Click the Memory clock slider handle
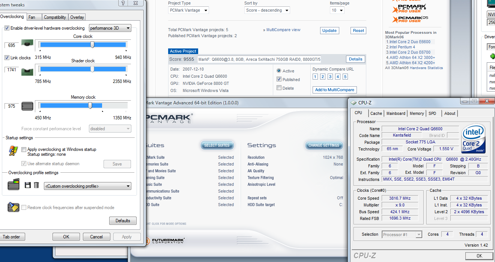 point(90,105)
